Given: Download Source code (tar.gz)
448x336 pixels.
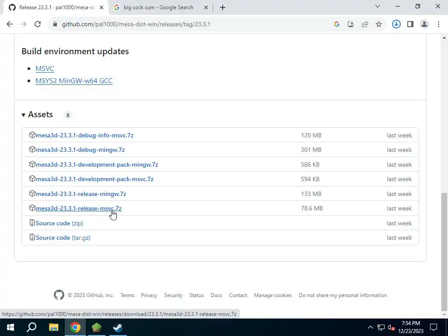Looking at the screenshot, I should 63,238.
